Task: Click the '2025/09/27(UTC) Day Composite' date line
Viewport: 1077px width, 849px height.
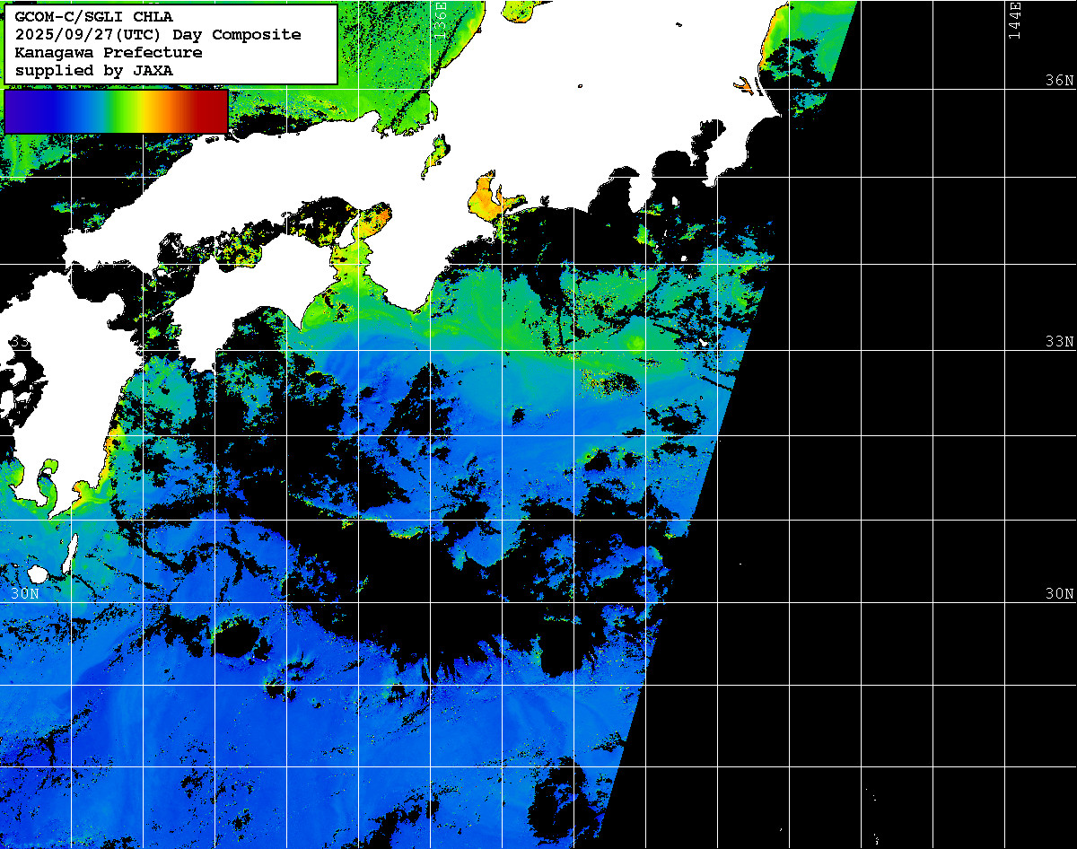Action: [158, 34]
